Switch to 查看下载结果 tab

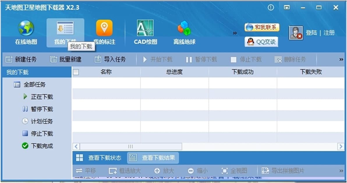pos(153,158)
